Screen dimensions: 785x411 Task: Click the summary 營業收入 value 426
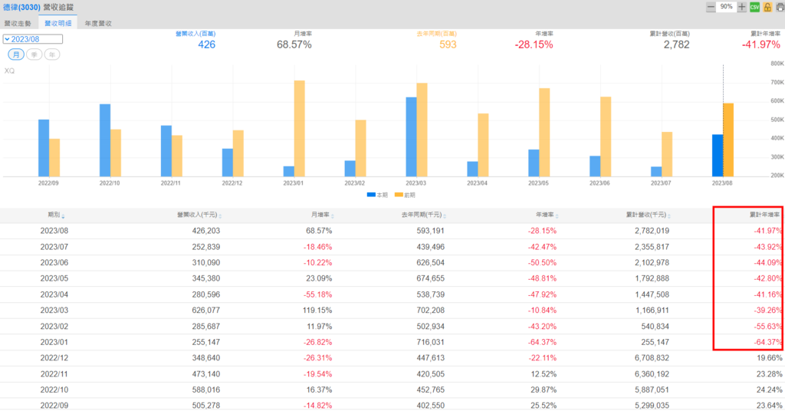click(206, 44)
